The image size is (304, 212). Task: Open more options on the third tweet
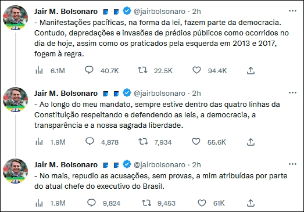coord(292,164)
